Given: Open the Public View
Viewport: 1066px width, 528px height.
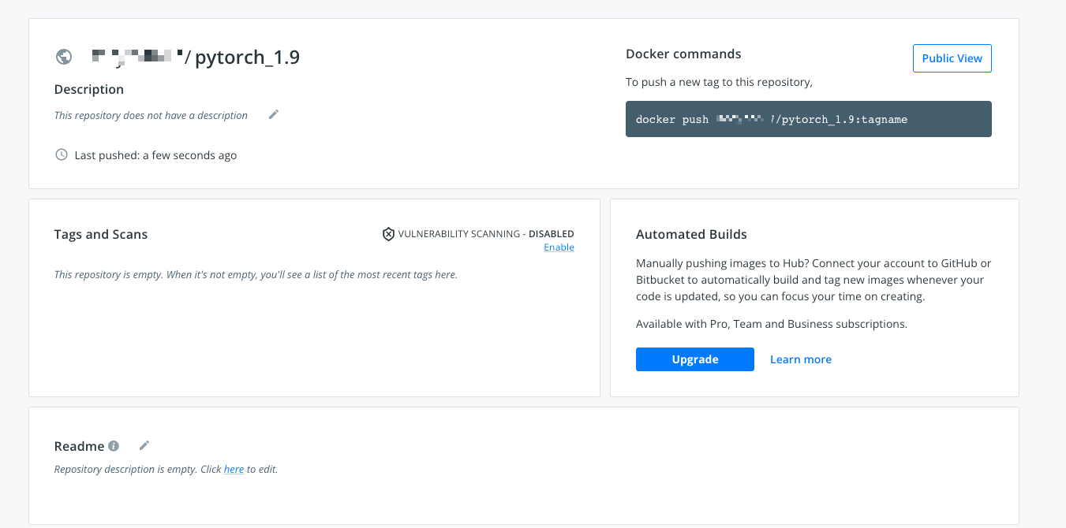Looking at the screenshot, I should click(952, 58).
